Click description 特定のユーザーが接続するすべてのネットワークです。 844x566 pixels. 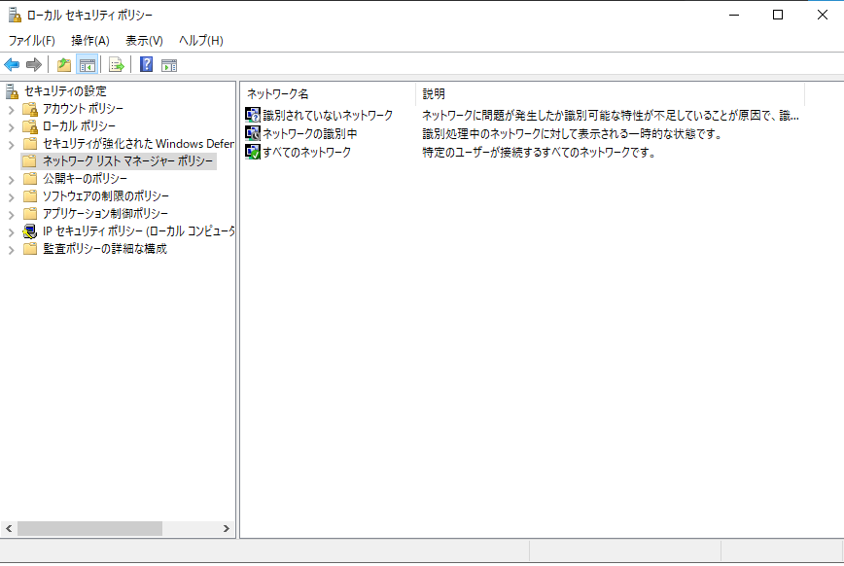pos(540,152)
